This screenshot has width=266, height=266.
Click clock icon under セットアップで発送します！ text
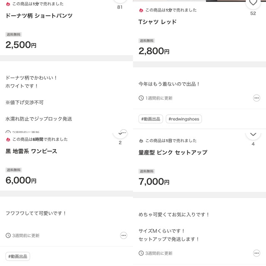coord(141,253)
